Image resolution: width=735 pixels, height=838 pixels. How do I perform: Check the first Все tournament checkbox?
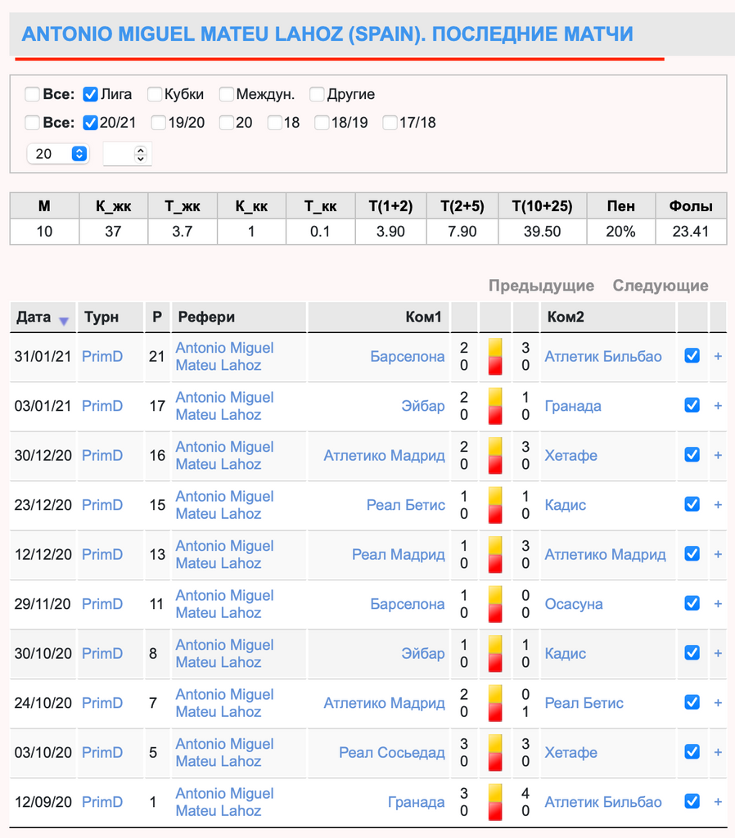[32, 95]
